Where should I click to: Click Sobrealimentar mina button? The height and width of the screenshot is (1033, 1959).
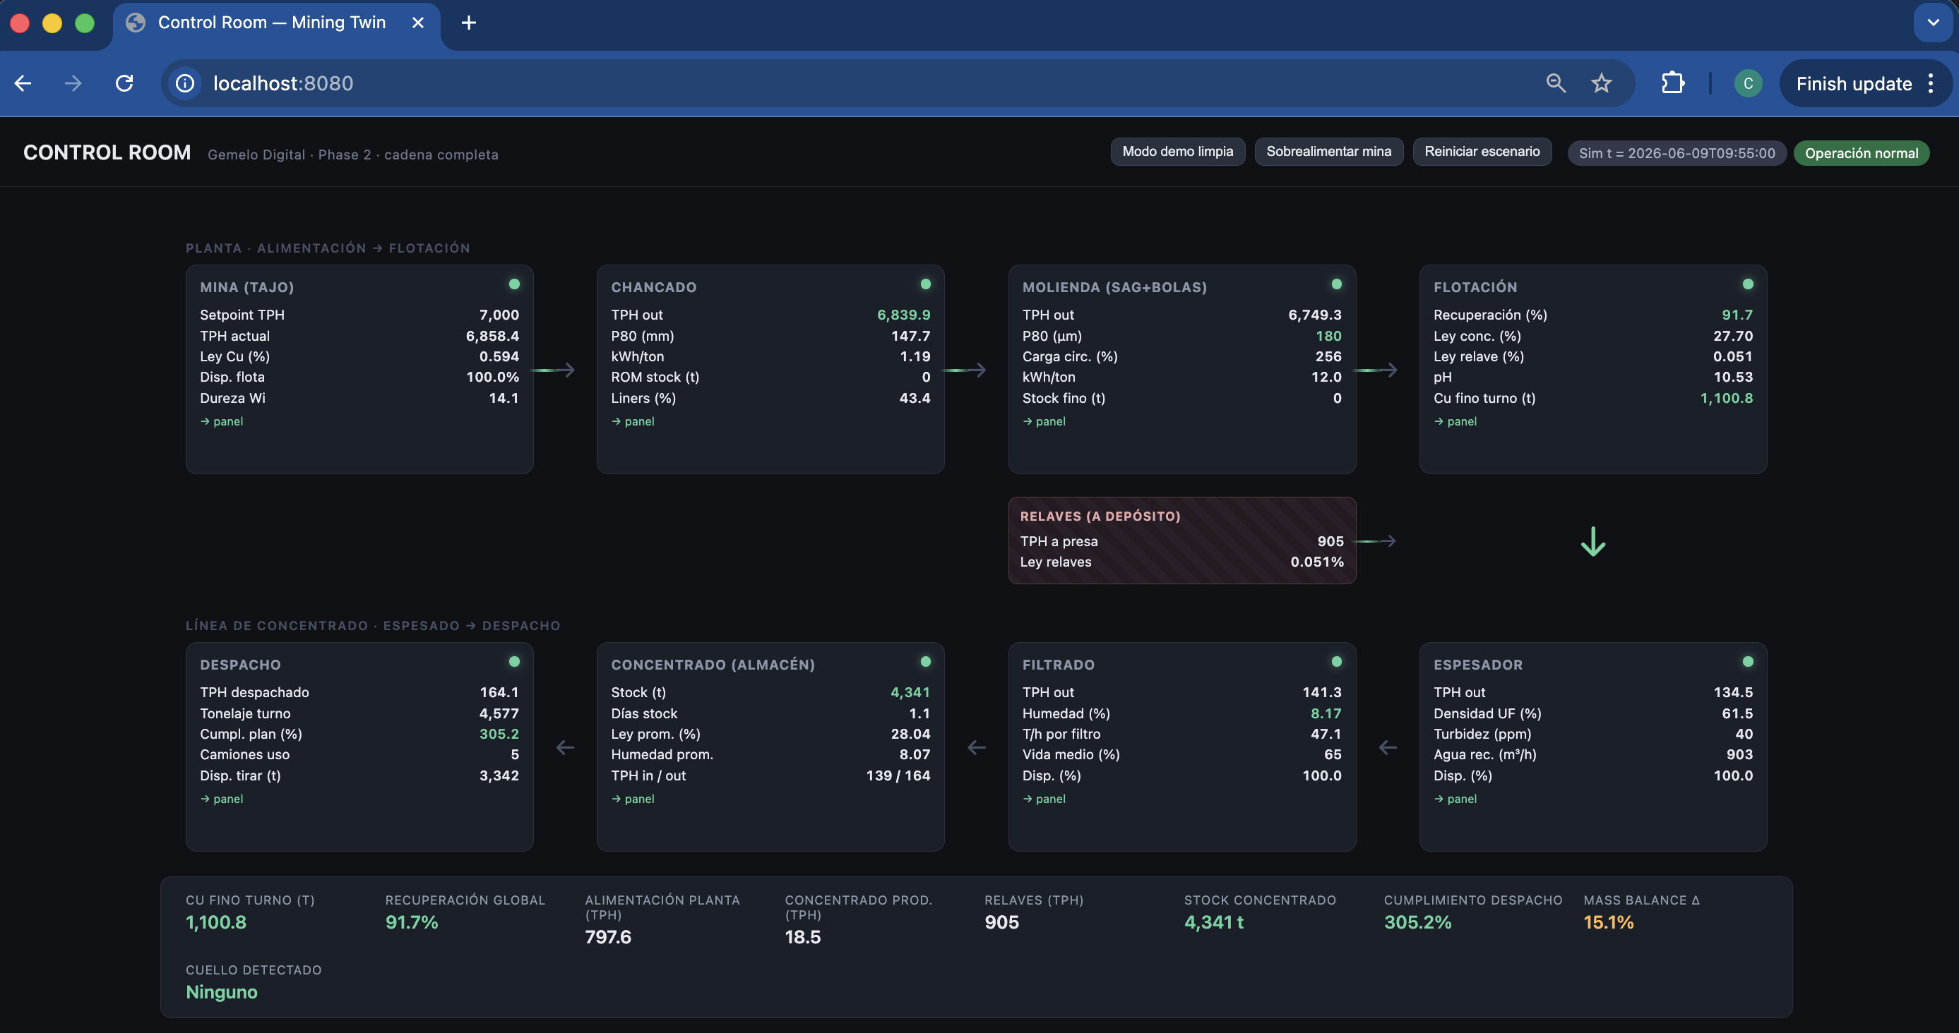pyautogui.click(x=1328, y=152)
